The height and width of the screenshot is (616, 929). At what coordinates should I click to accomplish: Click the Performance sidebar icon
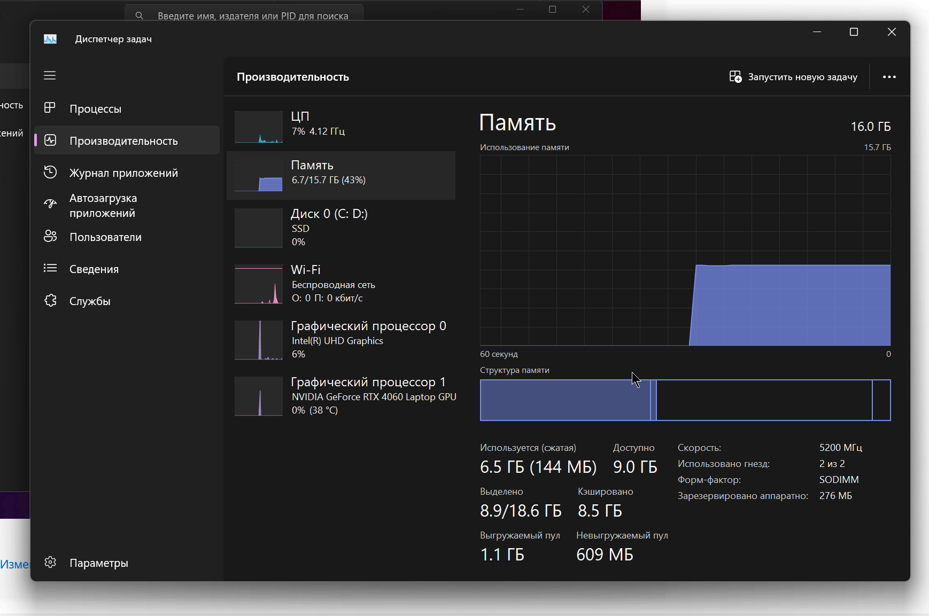coord(50,140)
